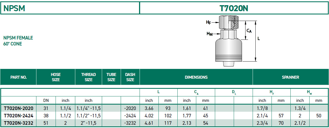The image size is (329, 128).
Task: Click the CA dimension label on the diagram
Action: point(249,31)
